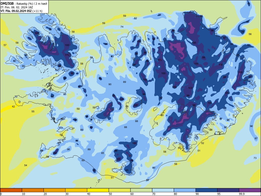Click the '10' legend tick label
The height and width of the screenshot is (196, 261).
point(23,194)
